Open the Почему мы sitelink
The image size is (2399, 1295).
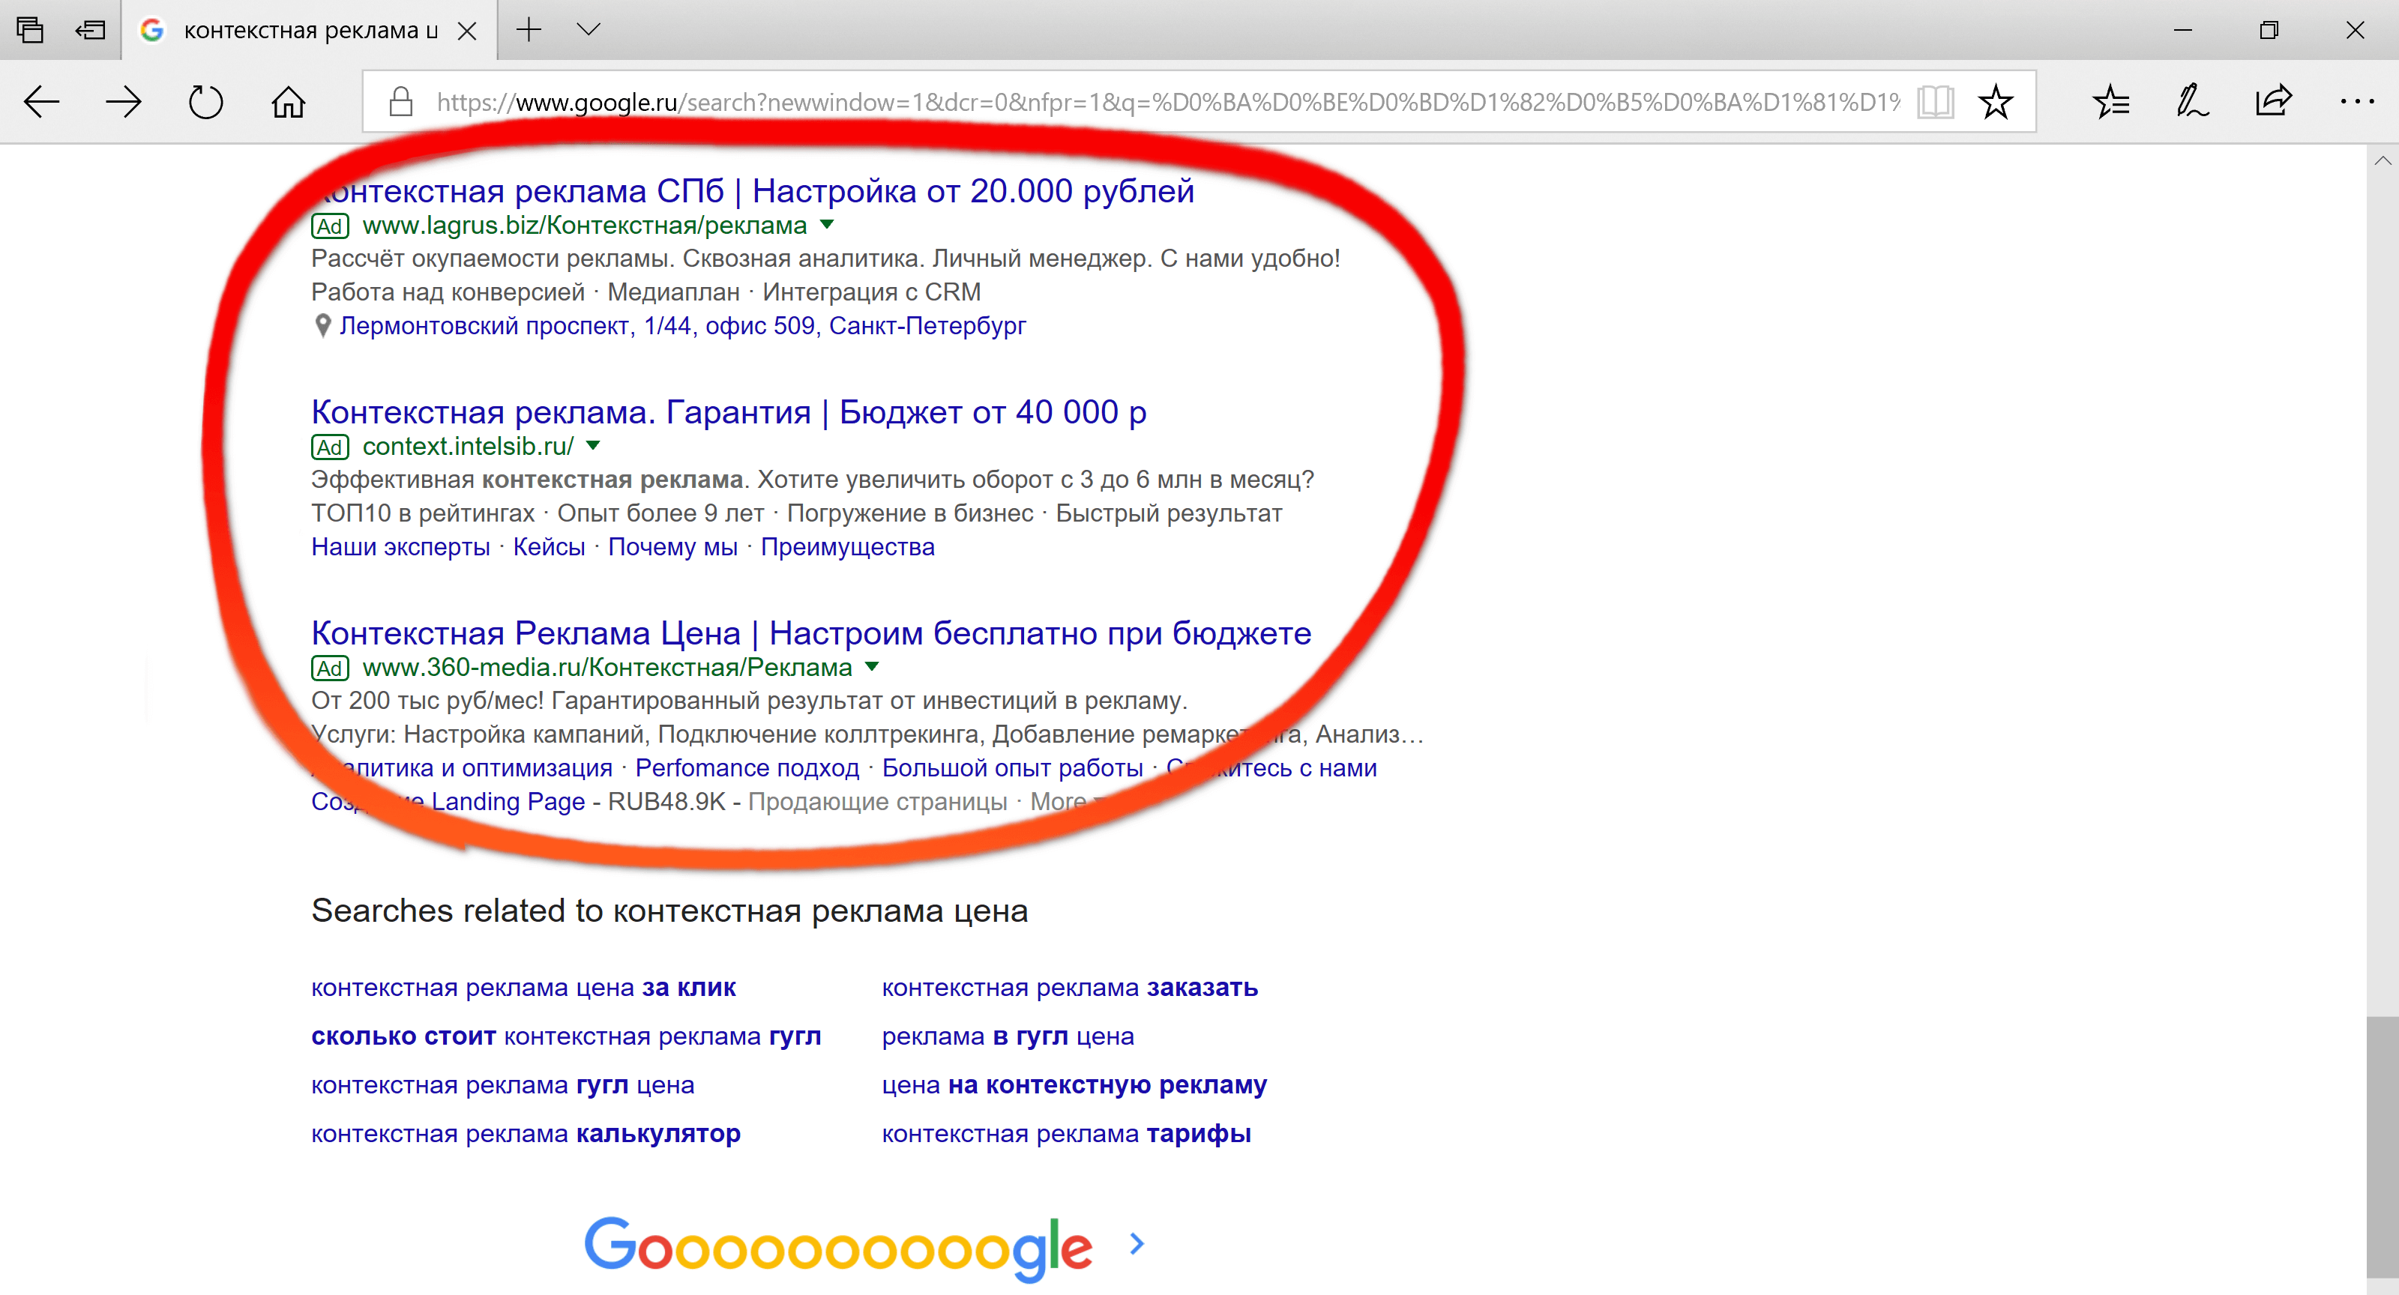point(672,546)
